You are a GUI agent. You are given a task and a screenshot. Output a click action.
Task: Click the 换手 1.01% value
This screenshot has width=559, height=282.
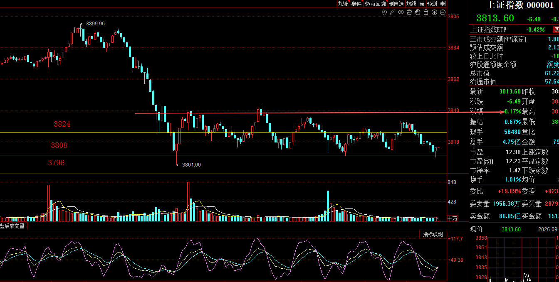point(512,179)
